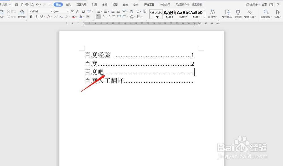Set paragraph alignment to left
Screen dimensions: 283x166
pyautogui.click(x=98, y=17)
